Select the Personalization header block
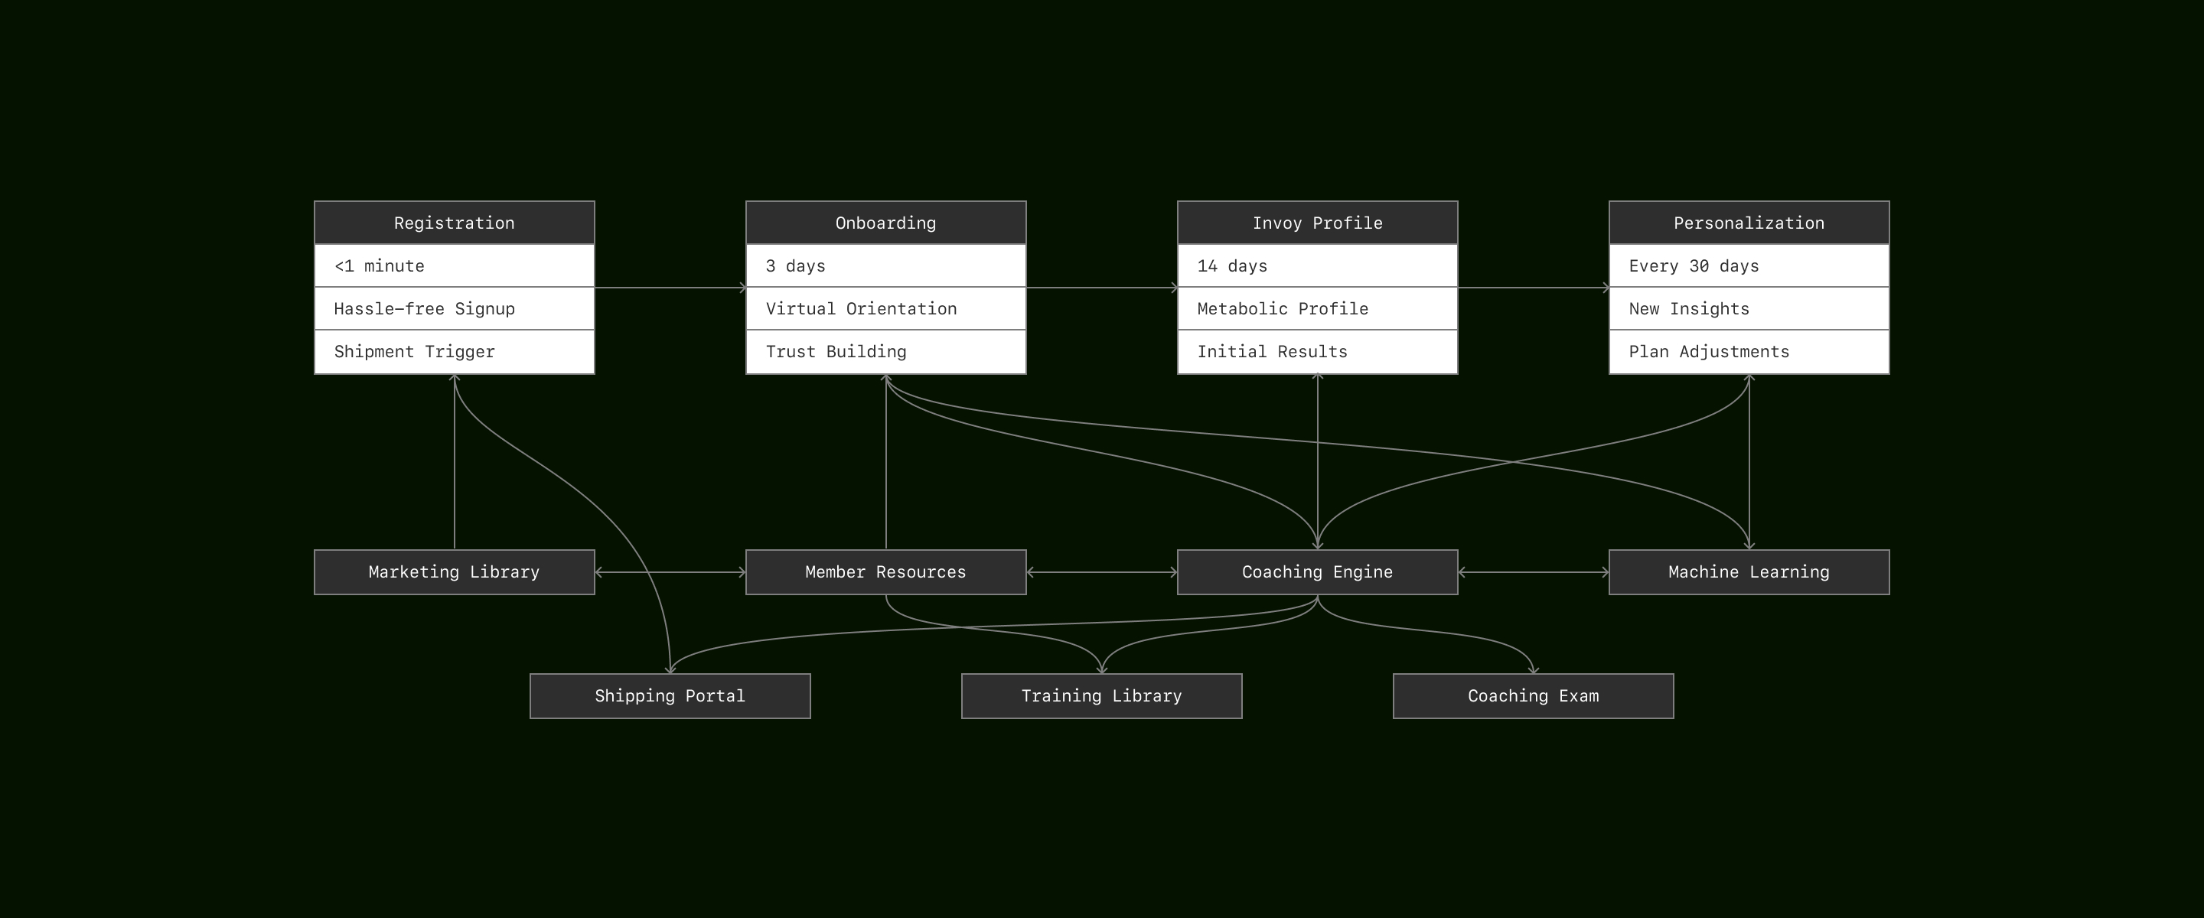2204x918 pixels. click(1749, 223)
